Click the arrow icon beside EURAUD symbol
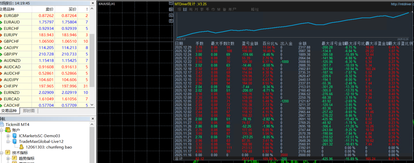This screenshot has height=163, width=414. (1, 22)
